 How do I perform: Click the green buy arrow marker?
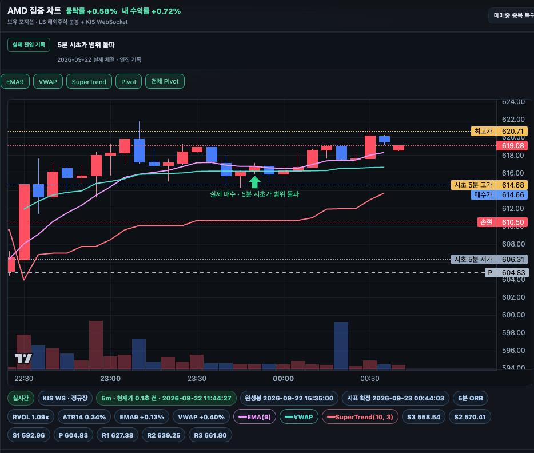(x=254, y=182)
